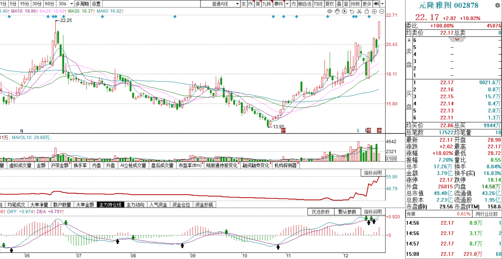Click 删自选 to remove from watchlist
The image size is (502, 259).
(x=304, y=4)
